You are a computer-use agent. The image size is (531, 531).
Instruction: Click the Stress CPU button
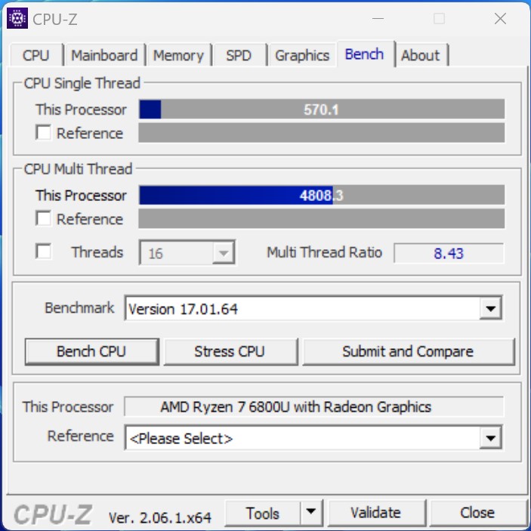point(230,351)
